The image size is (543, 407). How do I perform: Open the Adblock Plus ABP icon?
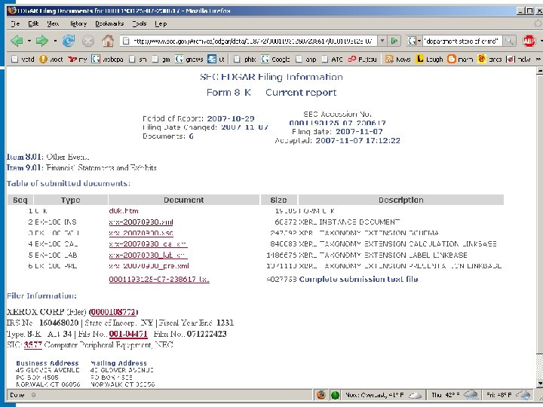[x=529, y=41]
